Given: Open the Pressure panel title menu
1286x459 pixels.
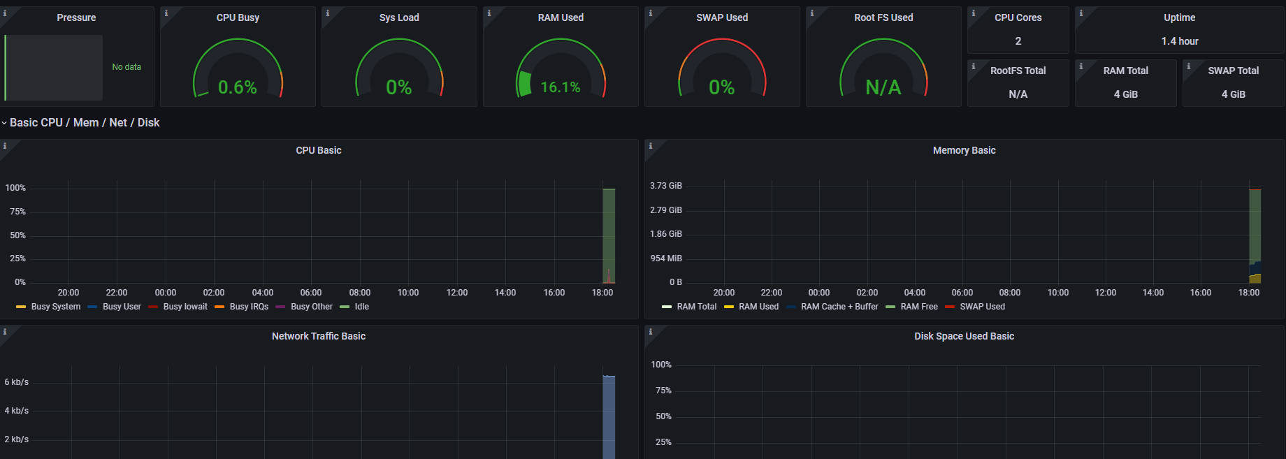Looking at the screenshot, I should tap(76, 17).
